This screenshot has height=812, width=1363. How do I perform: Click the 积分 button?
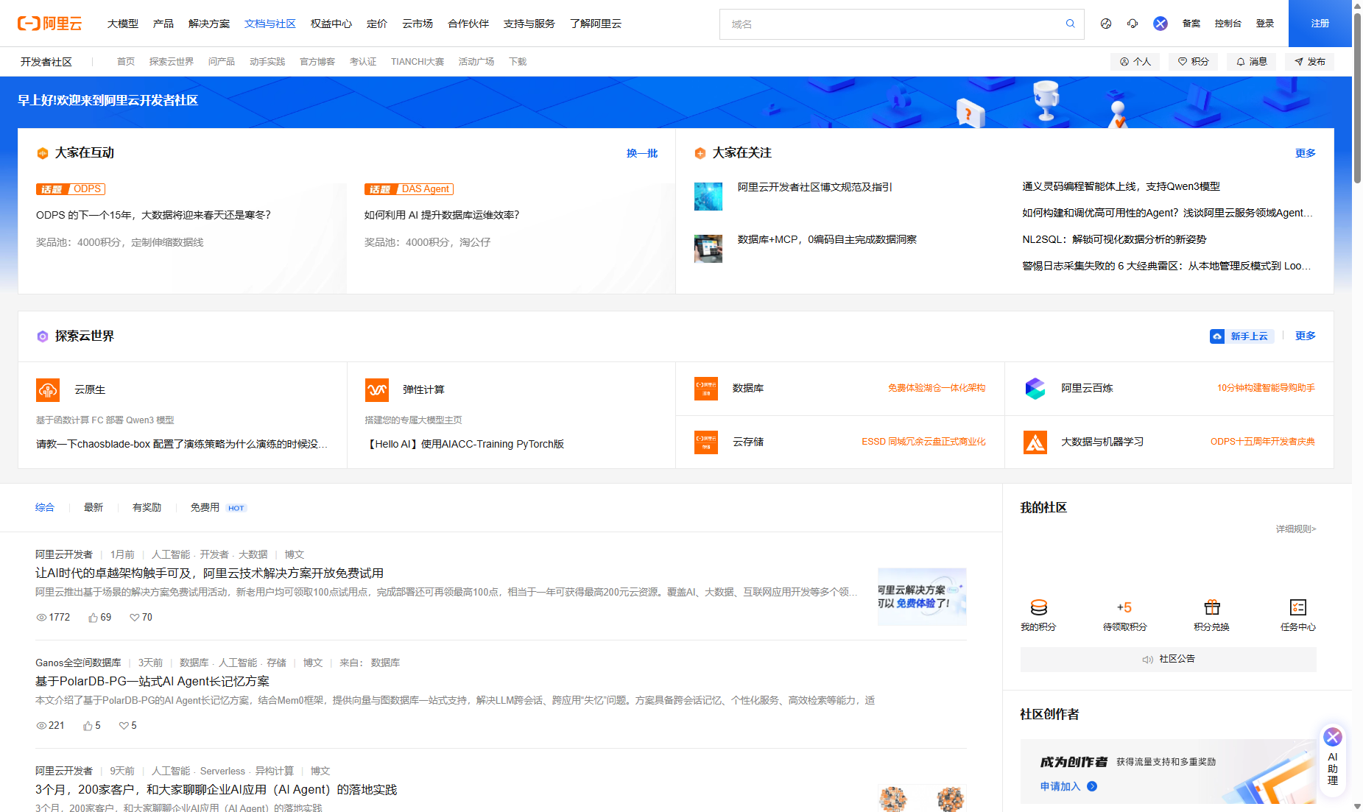(1193, 62)
